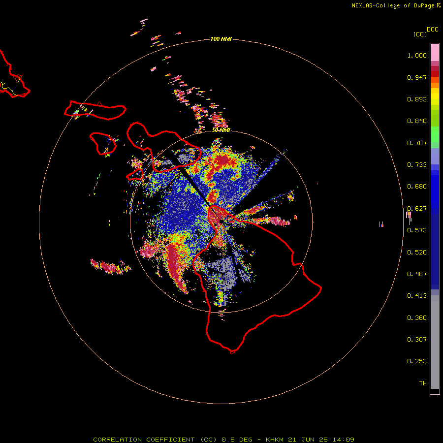Click the 0.573 legend value
This screenshot has width=443, height=443.
point(417,230)
